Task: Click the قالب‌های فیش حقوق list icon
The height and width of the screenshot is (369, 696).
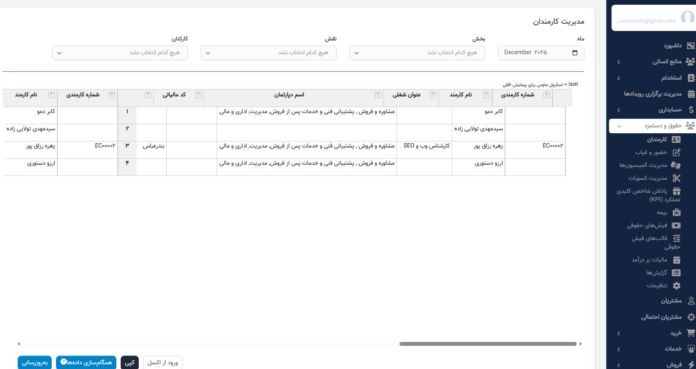Action: click(677, 238)
